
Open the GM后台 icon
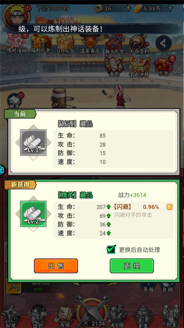click(65, 43)
